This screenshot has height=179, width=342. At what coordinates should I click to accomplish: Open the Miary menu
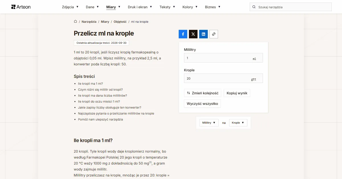pos(113,7)
